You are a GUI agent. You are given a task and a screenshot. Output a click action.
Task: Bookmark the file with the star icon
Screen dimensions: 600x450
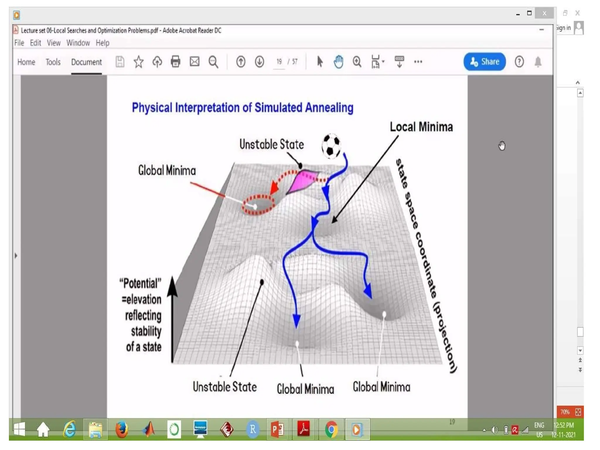139,62
